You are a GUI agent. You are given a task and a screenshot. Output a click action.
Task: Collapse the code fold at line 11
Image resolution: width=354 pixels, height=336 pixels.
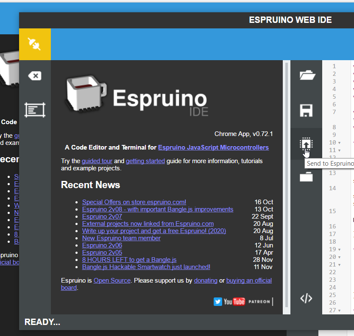coord(339,150)
